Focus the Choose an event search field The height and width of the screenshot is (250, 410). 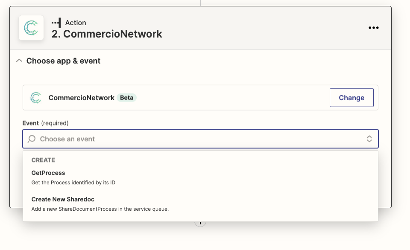pos(200,139)
